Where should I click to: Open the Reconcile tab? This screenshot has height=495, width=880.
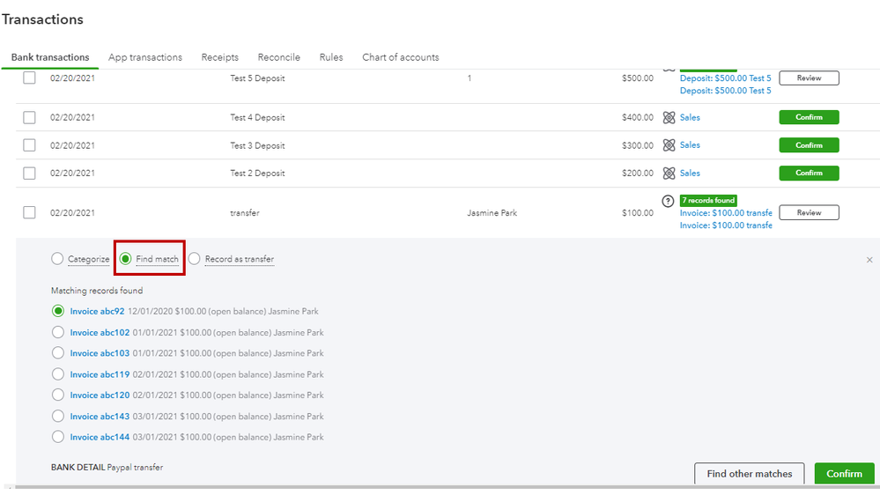pyautogui.click(x=278, y=57)
